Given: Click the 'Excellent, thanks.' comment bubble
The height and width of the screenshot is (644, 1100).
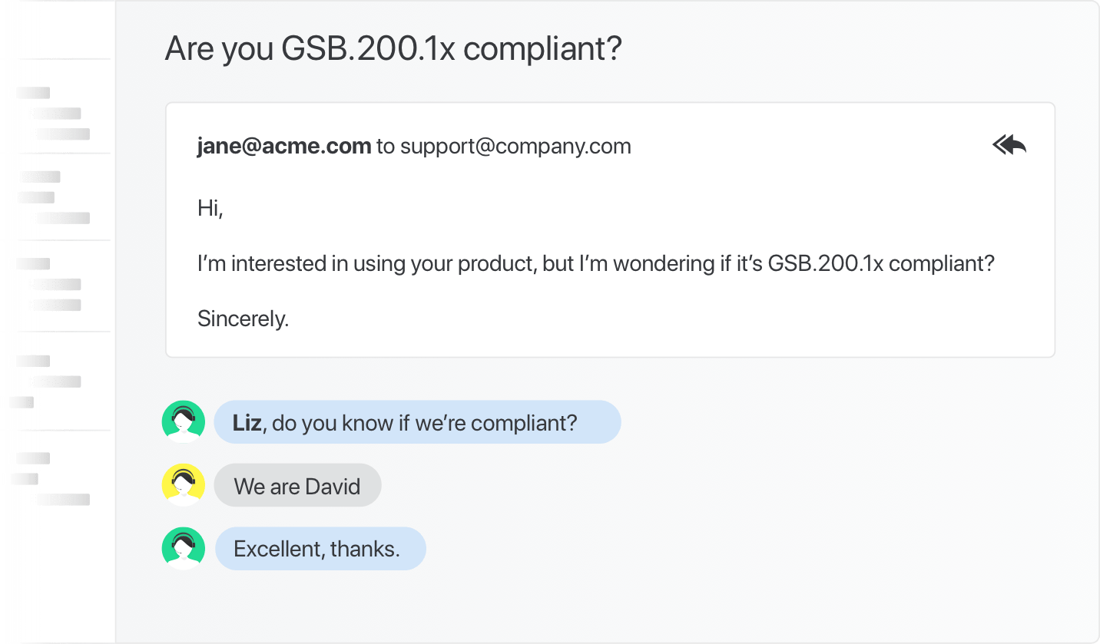Looking at the screenshot, I should (320, 548).
